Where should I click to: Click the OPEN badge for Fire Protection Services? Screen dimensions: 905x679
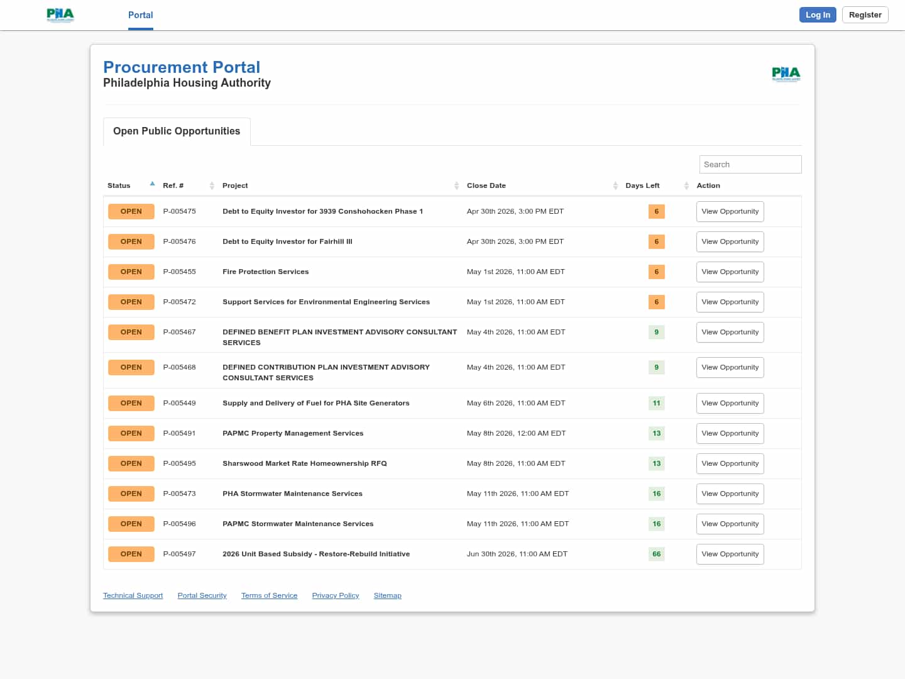pos(131,272)
